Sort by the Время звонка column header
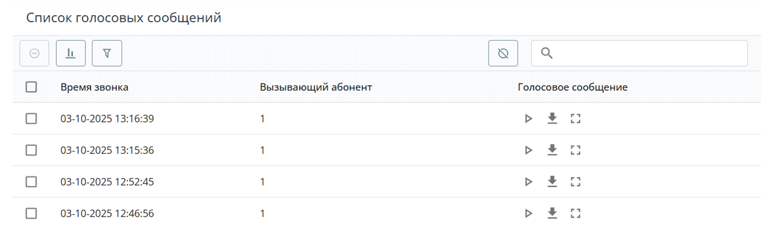777x246 pixels. coord(94,87)
